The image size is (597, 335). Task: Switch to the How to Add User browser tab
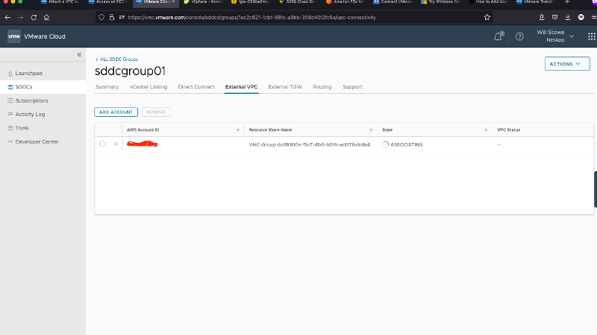click(489, 2)
